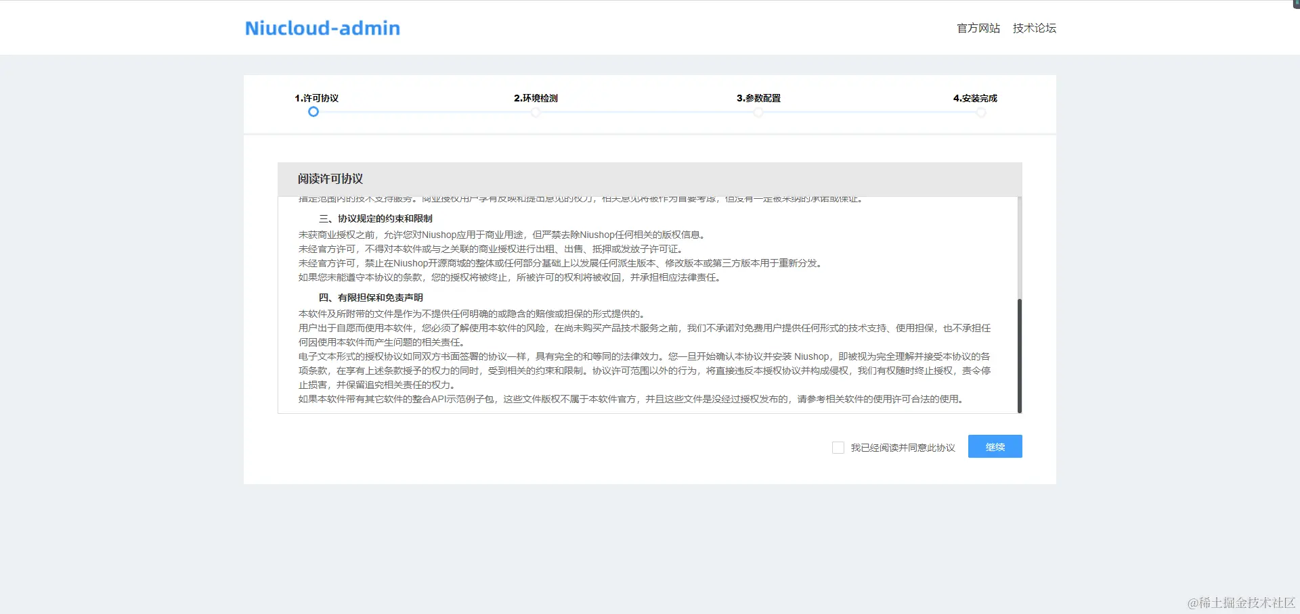Click the Niucloud-admin logo
Viewport: 1300px width, 614px height.
tap(322, 28)
